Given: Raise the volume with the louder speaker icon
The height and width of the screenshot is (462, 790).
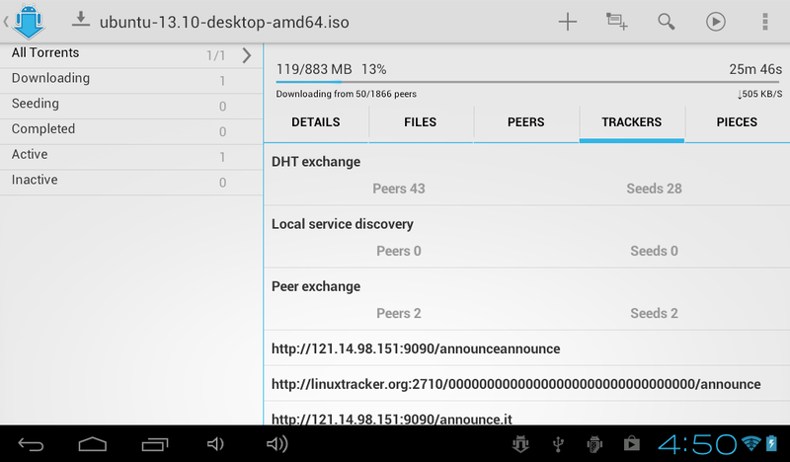Looking at the screenshot, I should (x=277, y=444).
